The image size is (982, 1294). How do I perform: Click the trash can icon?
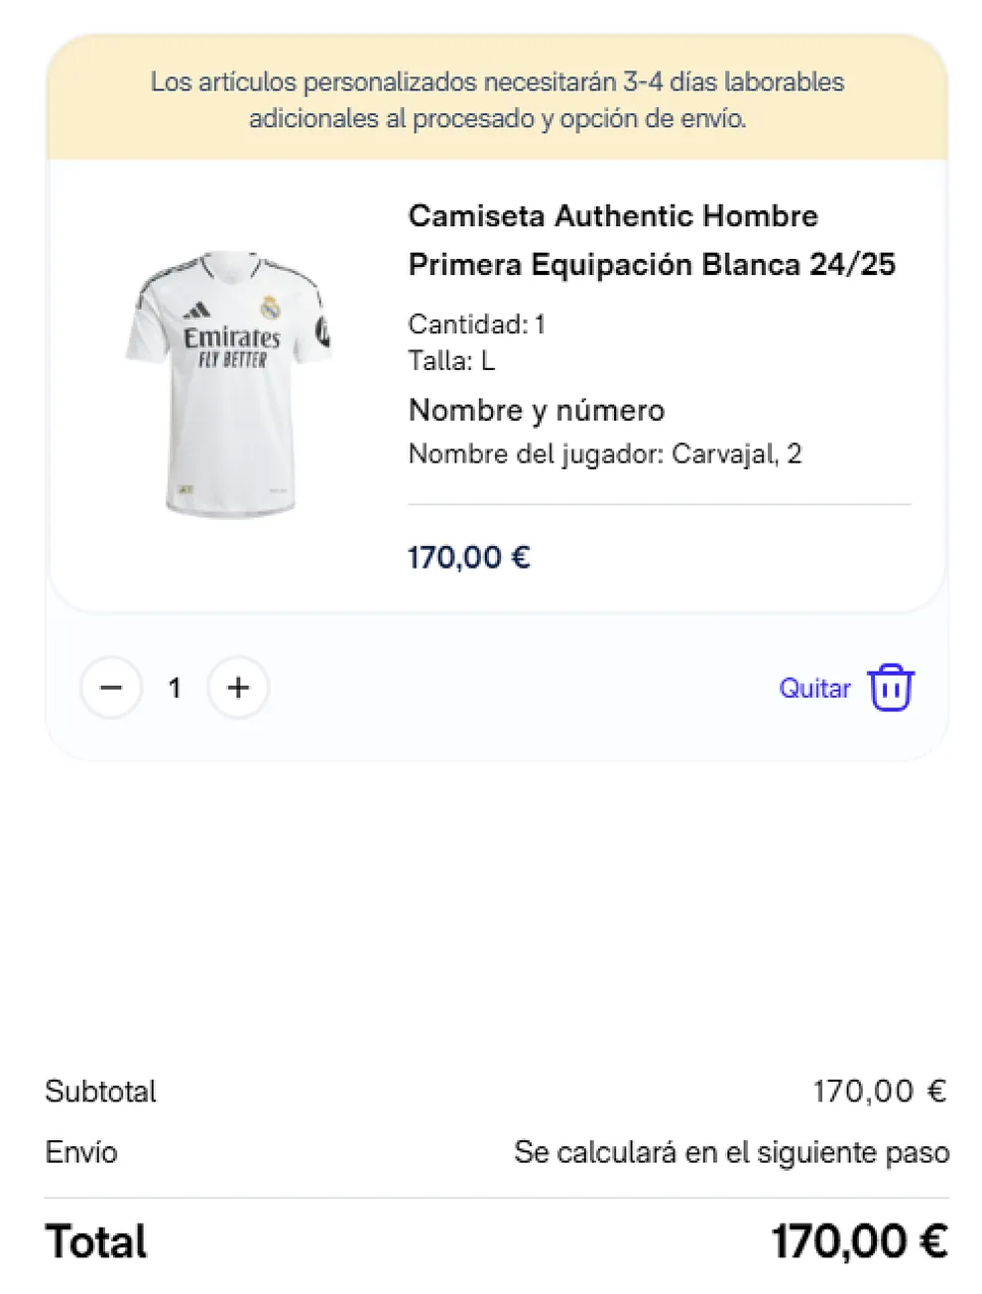click(891, 688)
